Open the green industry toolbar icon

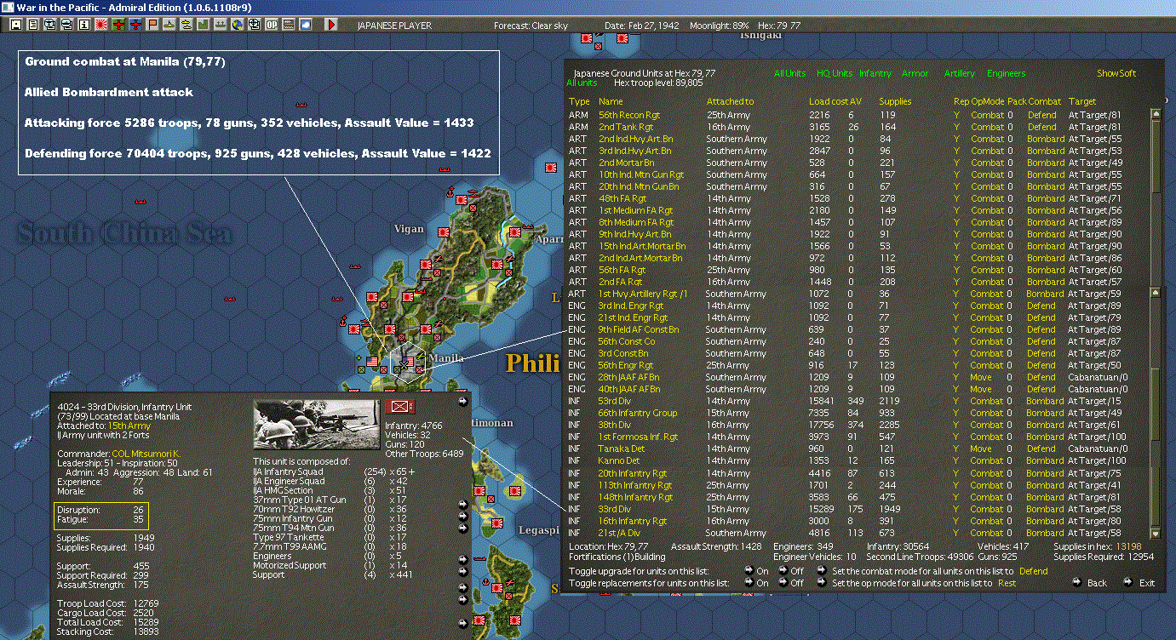[204, 24]
